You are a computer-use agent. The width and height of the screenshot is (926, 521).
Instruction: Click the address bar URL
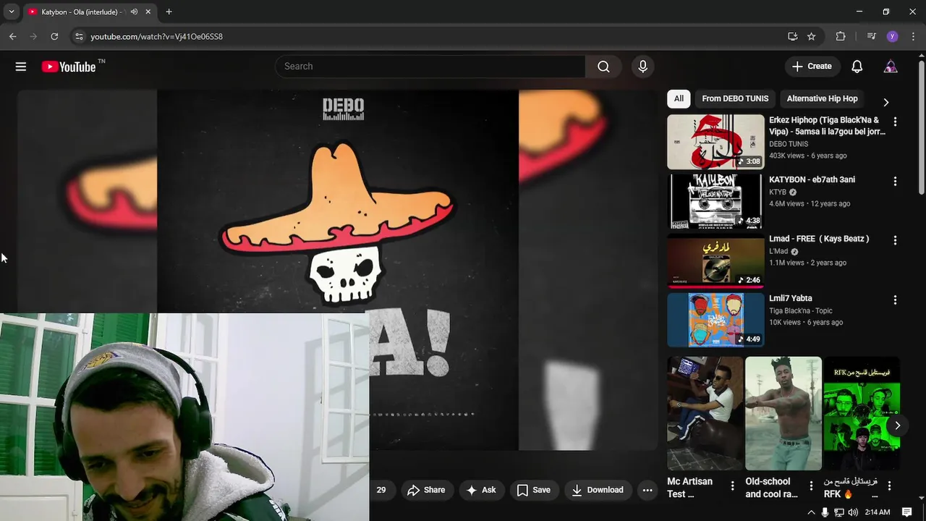tap(156, 36)
